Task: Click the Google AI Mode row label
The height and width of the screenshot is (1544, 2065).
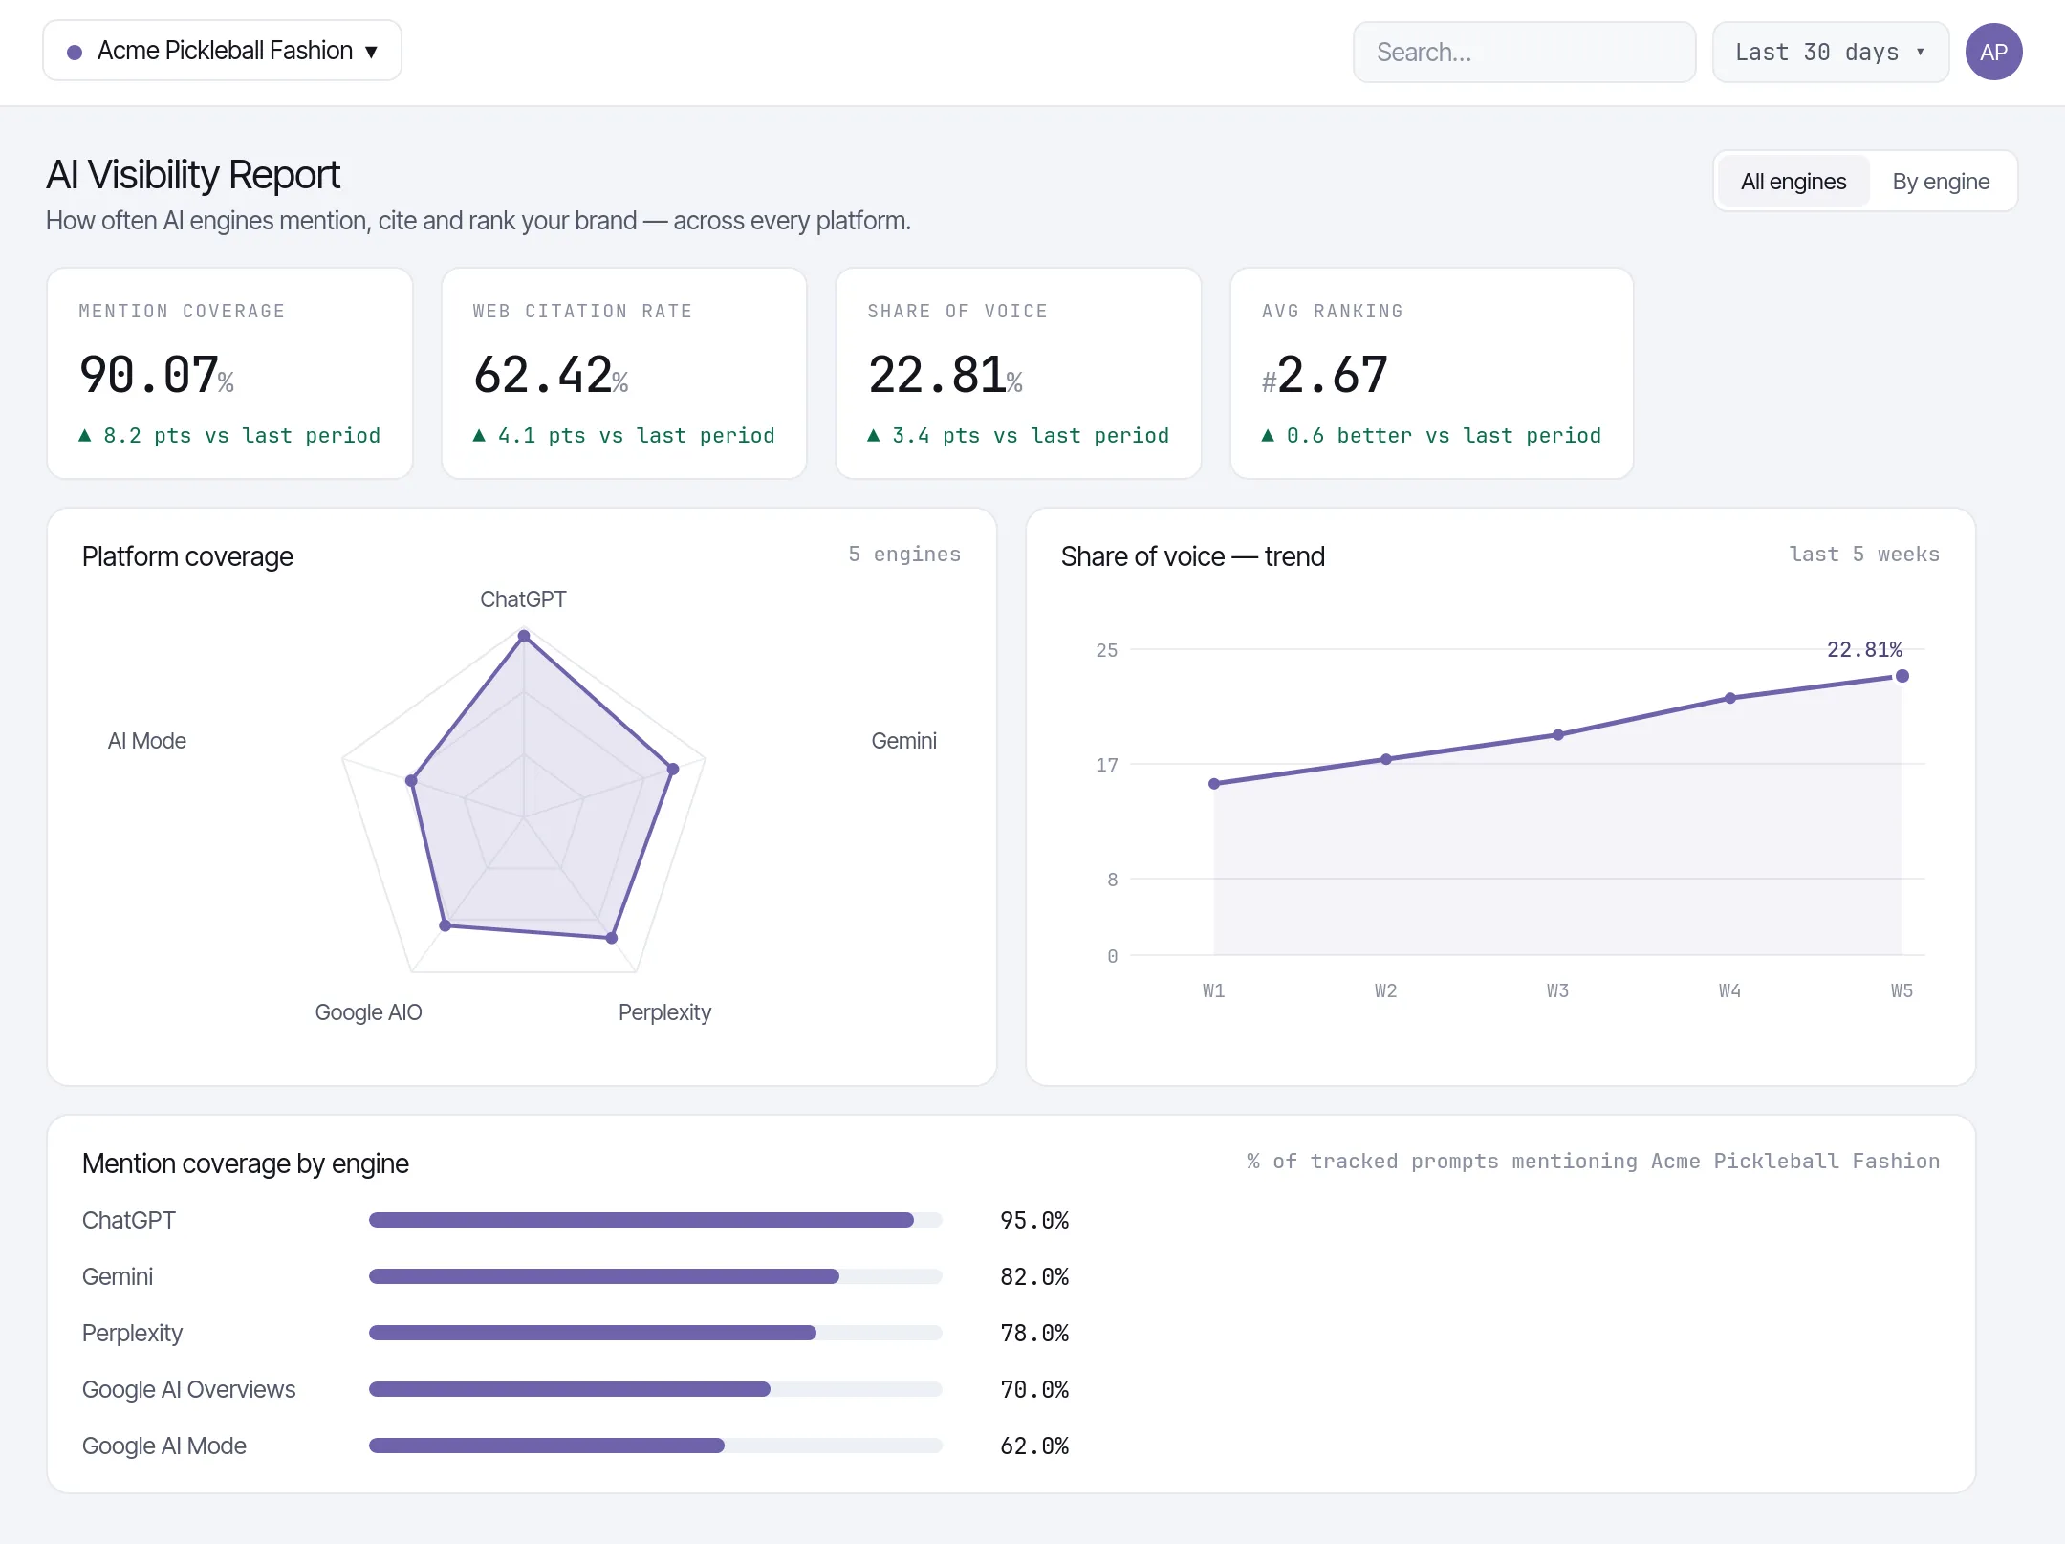Action: pyautogui.click(x=163, y=1446)
